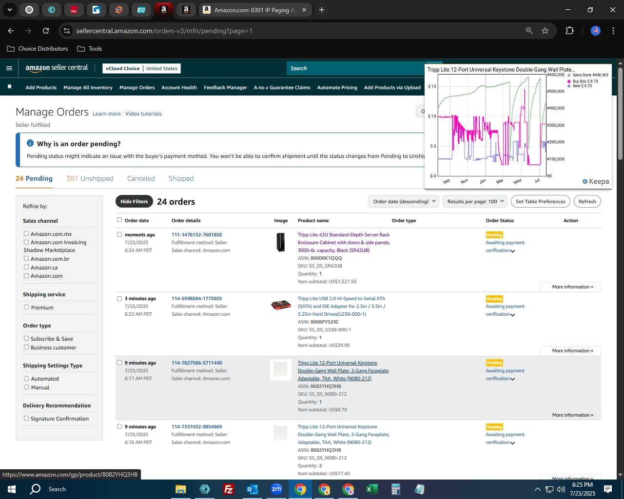Check the Amazon.ca sales channel filter
The image size is (624, 499).
[x=26, y=267]
